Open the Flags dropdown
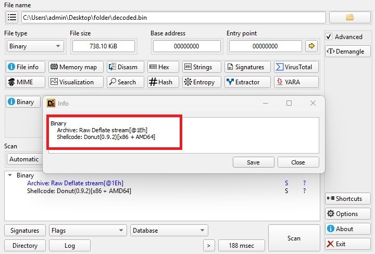 pyautogui.click(x=87, y=230)
